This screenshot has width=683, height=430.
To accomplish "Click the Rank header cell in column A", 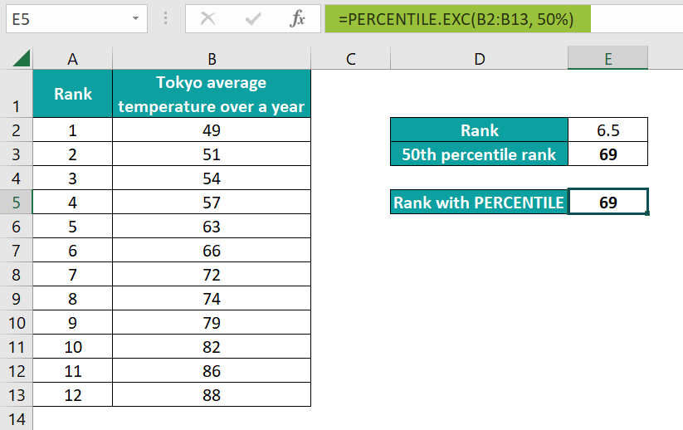I will click(73, 94).
